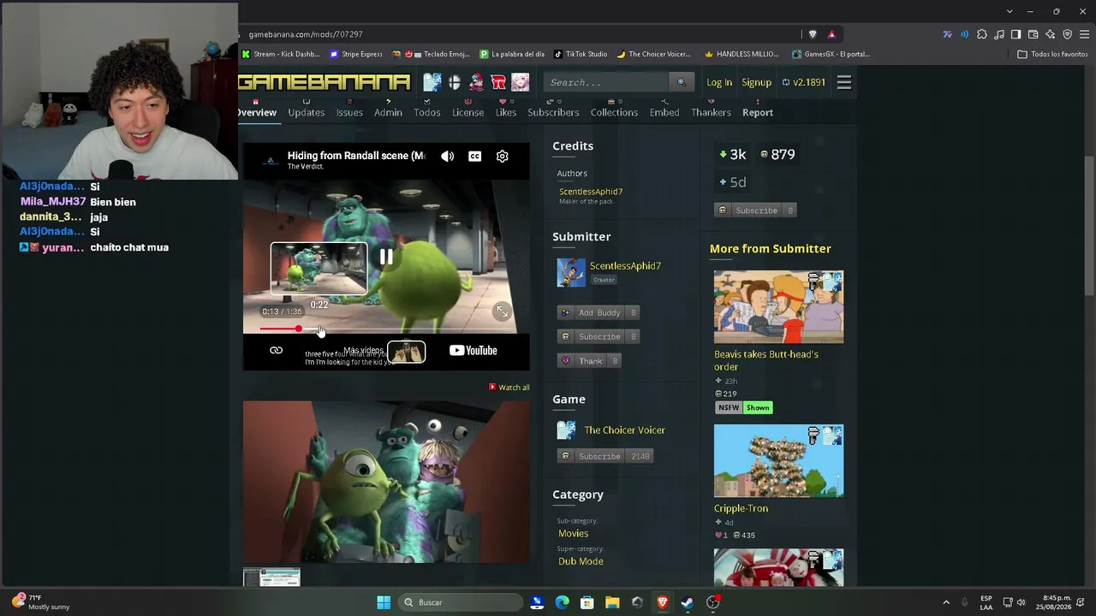Image resolution: width=1096 pixels, height=616 pixels.
Task: Click the Watch all videos link
Action: 509,388
